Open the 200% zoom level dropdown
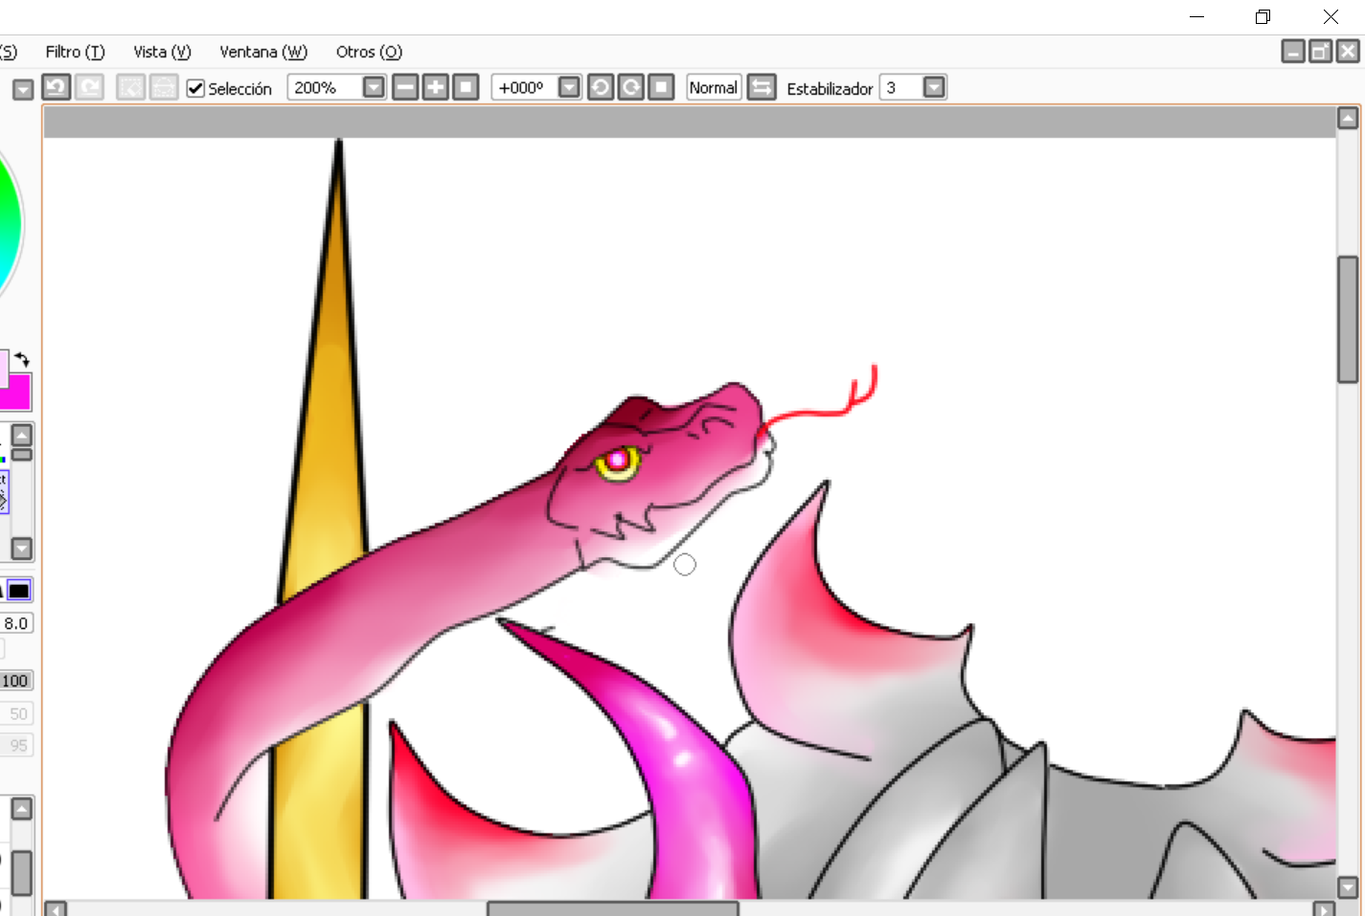1365x916 pixels. click(x=374, y=87)
